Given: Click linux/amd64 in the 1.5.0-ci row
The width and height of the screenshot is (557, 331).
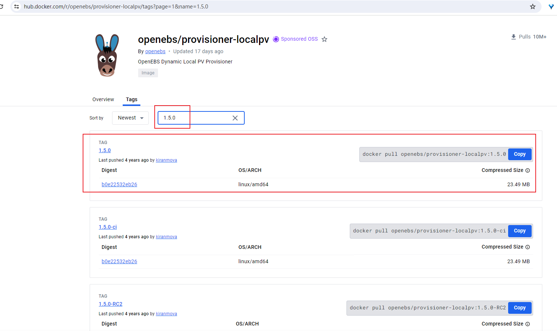Looking at the screenshot, I should (254, 261).
